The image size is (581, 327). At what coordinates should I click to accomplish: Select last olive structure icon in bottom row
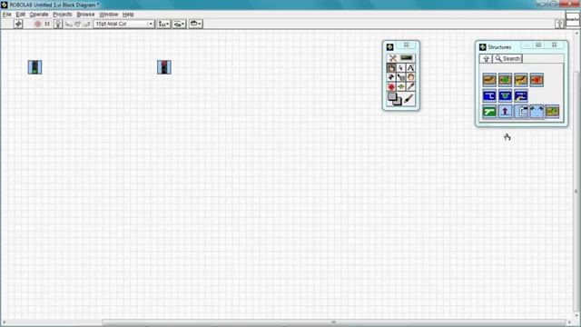(x=553, y=112)
